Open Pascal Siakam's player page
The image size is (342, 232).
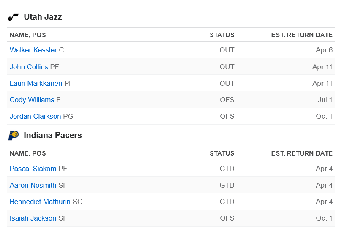pyautogui.click(x=33, y=169)
